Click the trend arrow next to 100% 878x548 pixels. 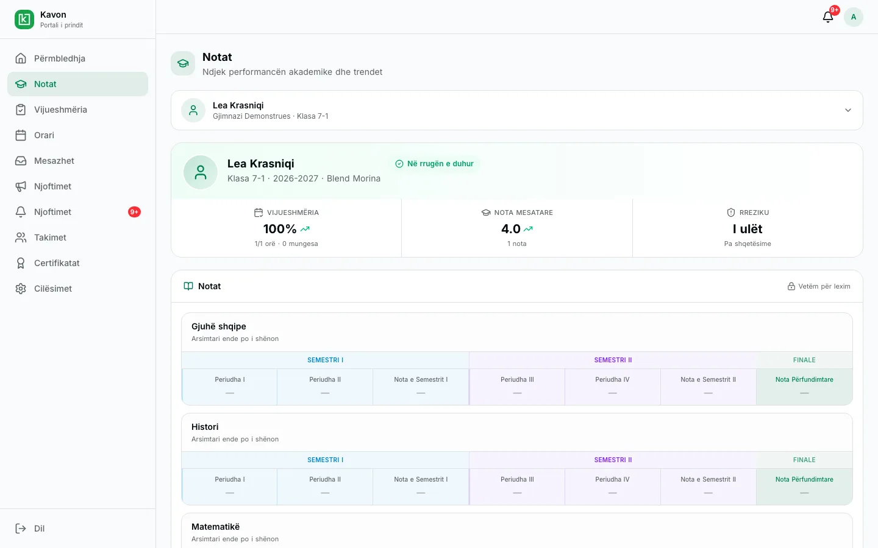(x=305, y=229)
